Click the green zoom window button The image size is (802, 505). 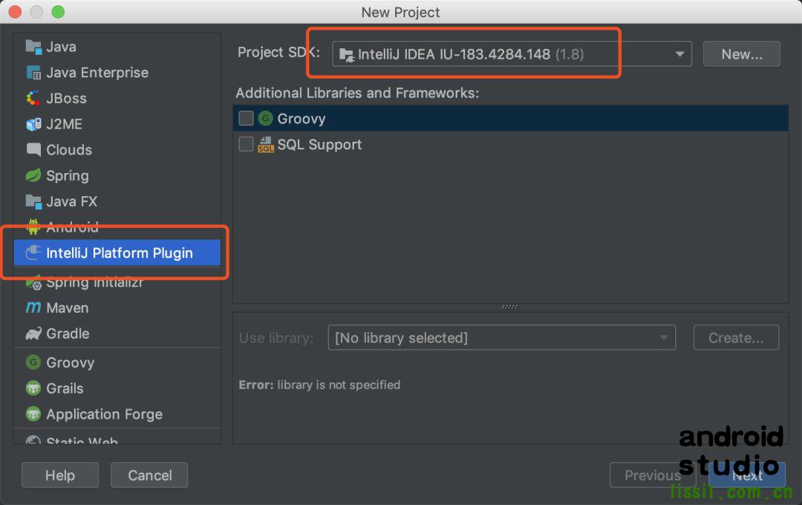[58, 12]
